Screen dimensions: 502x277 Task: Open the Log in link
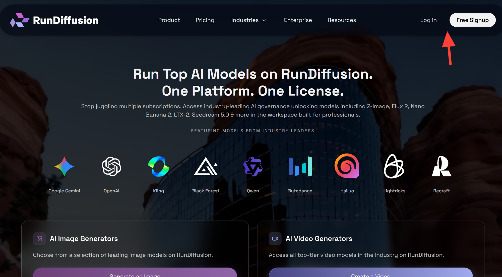point(428,20)
